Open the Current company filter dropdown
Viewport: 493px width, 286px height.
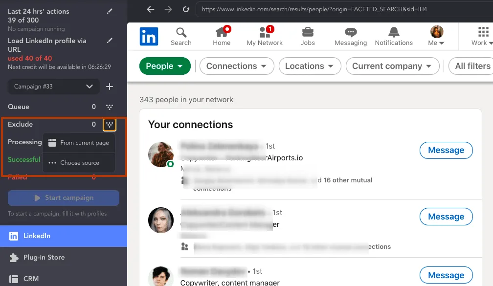coord(392,66)
